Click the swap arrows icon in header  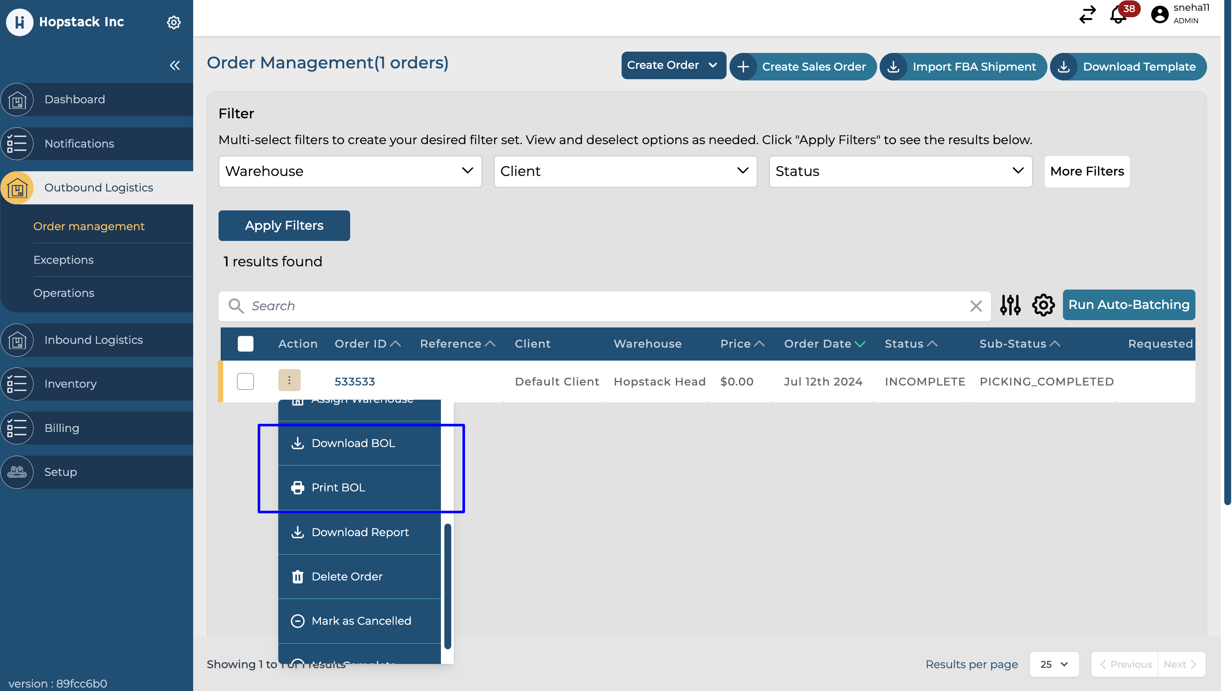[x=1087, y=15]
